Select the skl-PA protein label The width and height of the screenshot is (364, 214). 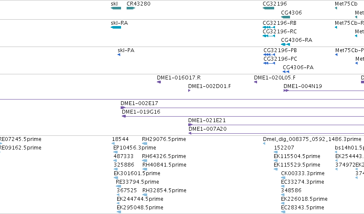pos(126,50)
